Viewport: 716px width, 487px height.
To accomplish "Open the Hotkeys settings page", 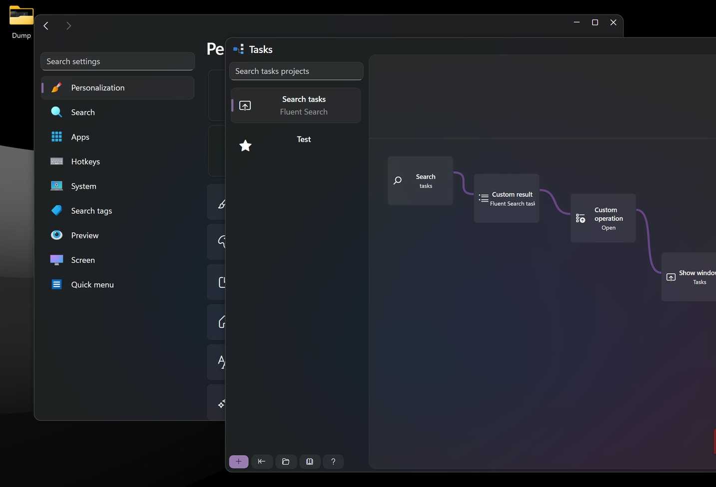I will click(85, 161).
